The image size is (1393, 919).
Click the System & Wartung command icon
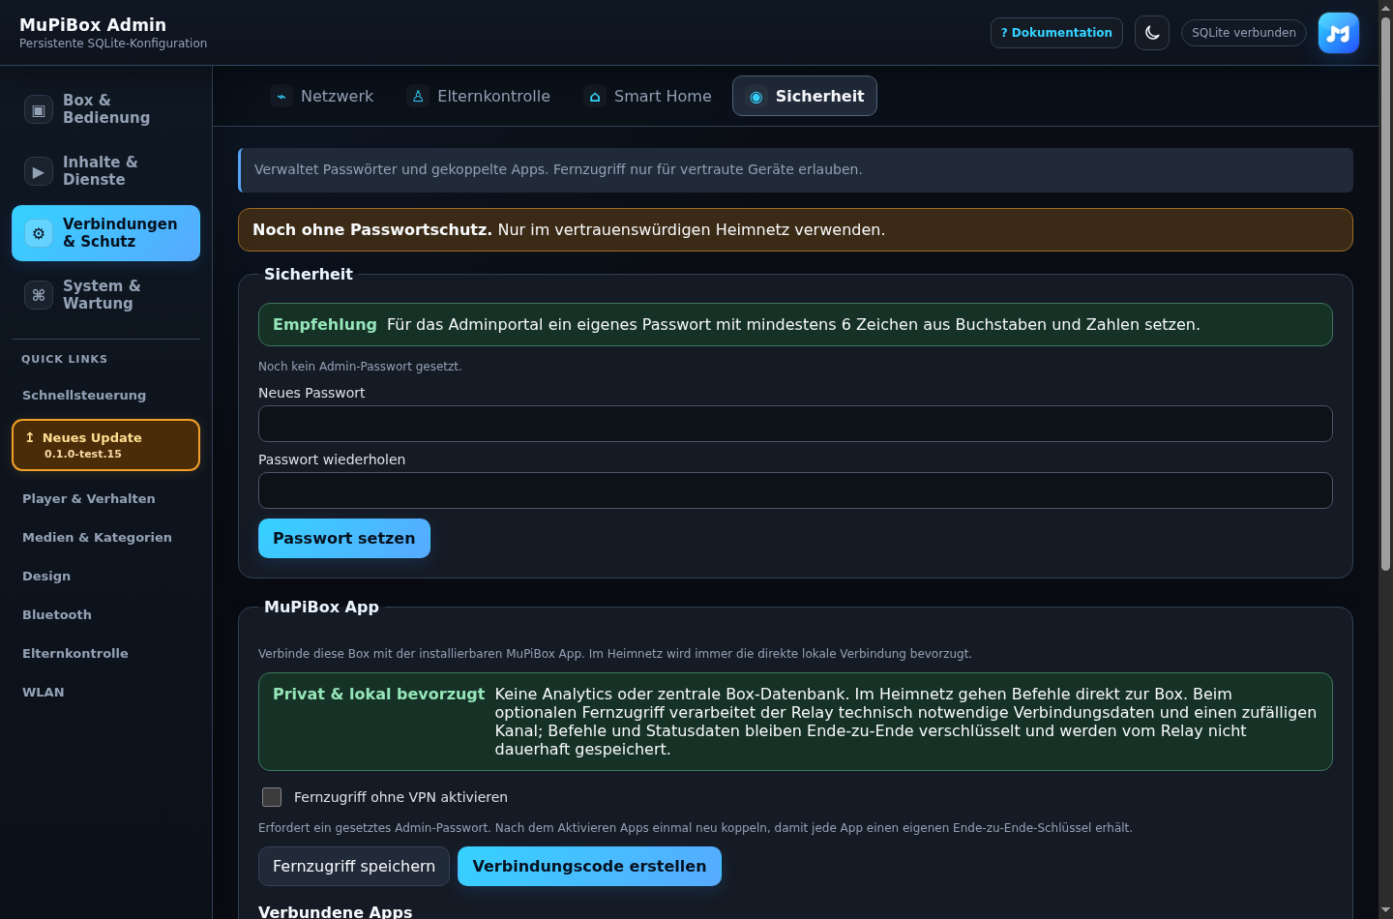coord(39,295)
